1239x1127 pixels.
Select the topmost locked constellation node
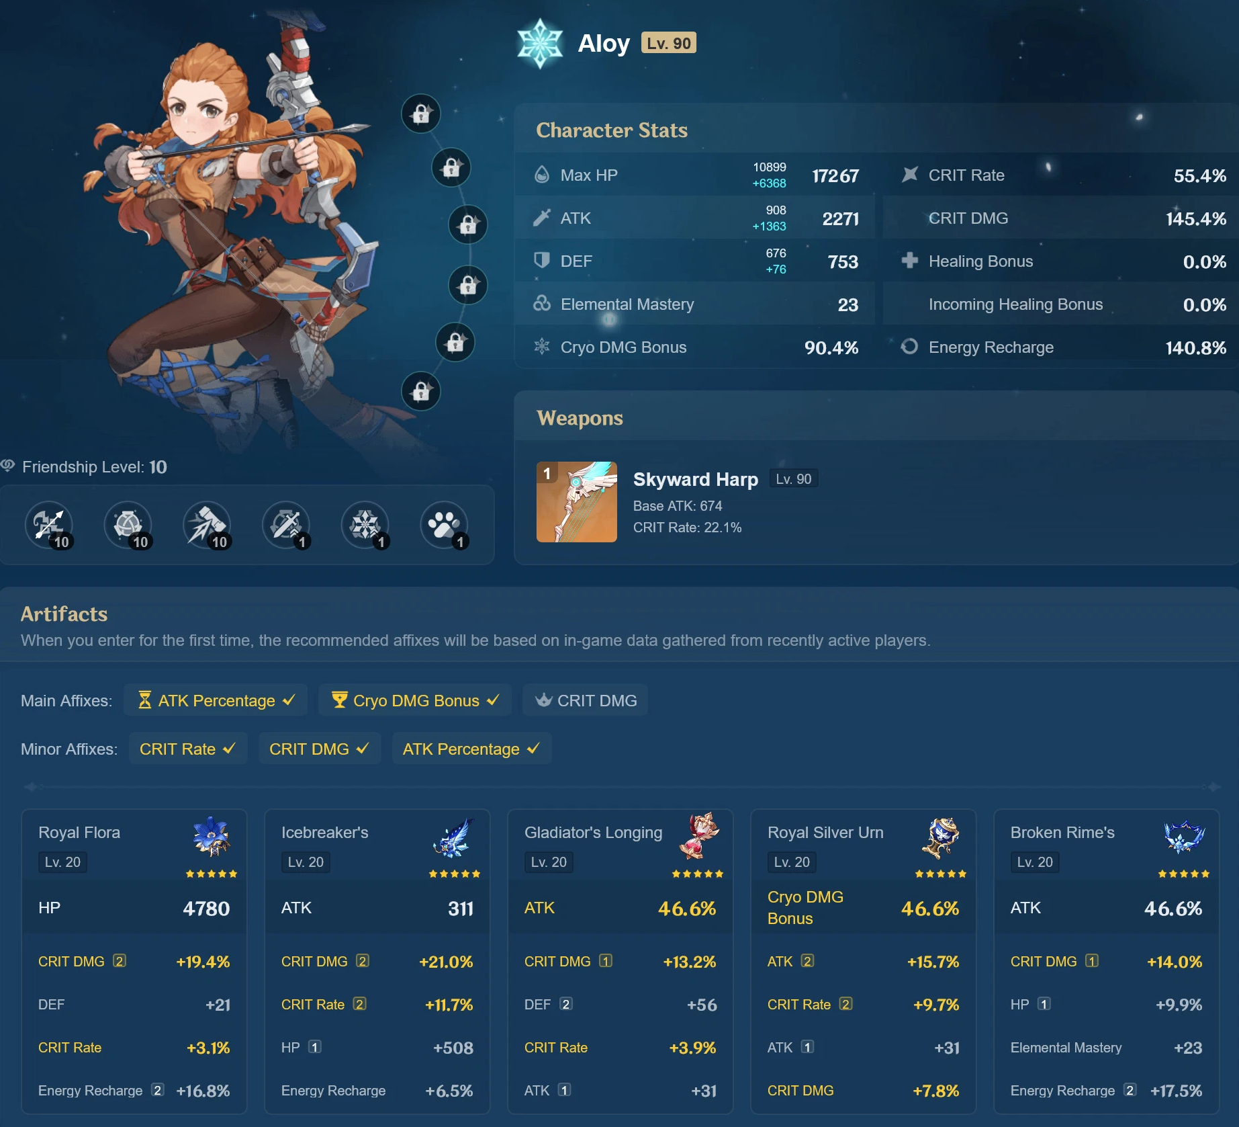coord(421,114)
